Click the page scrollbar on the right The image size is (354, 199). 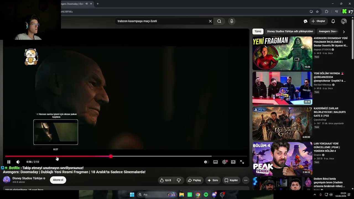pyautogui.click(x=352, y=39)
